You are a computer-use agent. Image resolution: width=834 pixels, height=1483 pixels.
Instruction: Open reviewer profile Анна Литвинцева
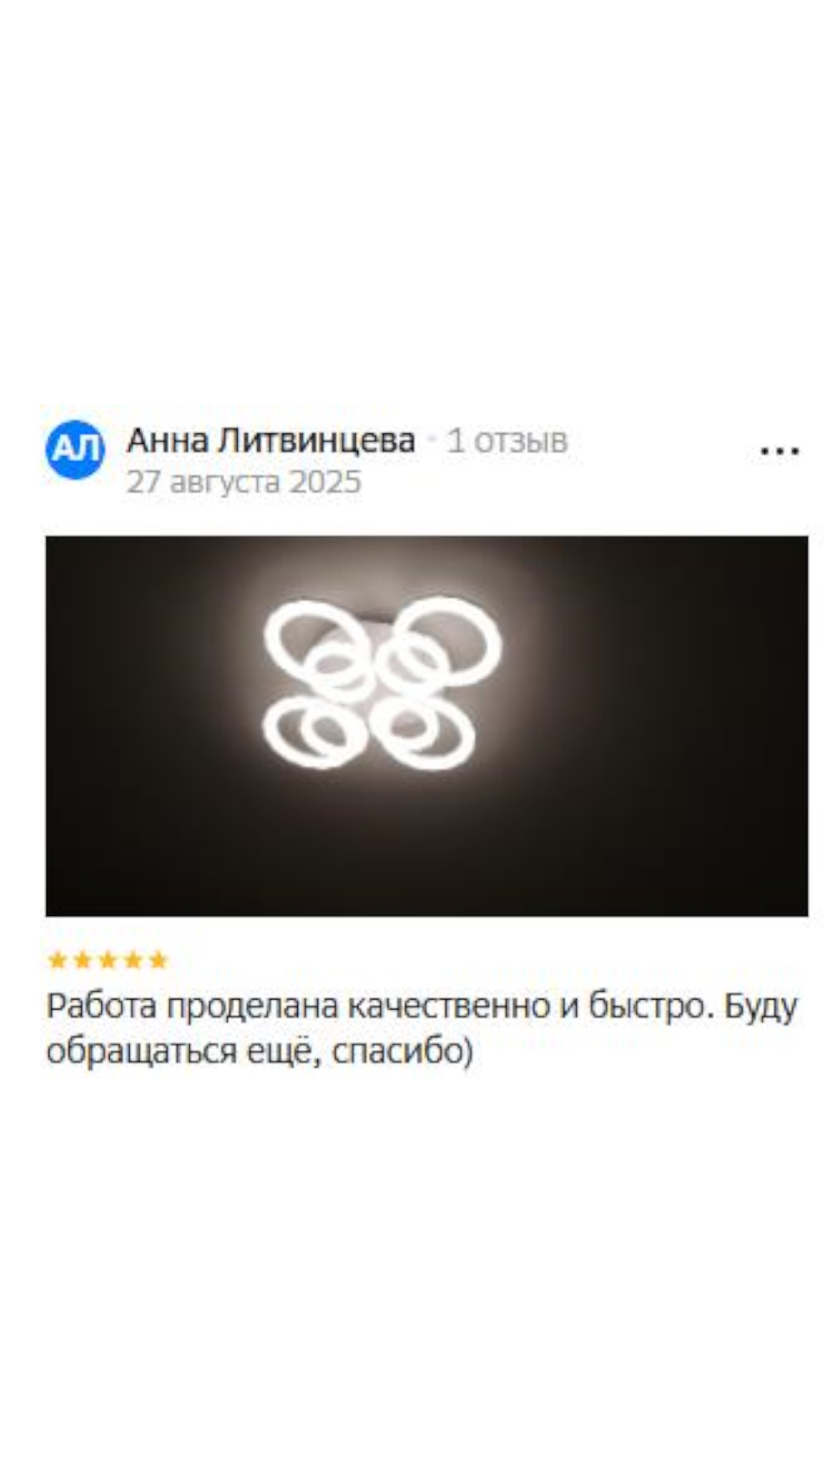(270, 441)
